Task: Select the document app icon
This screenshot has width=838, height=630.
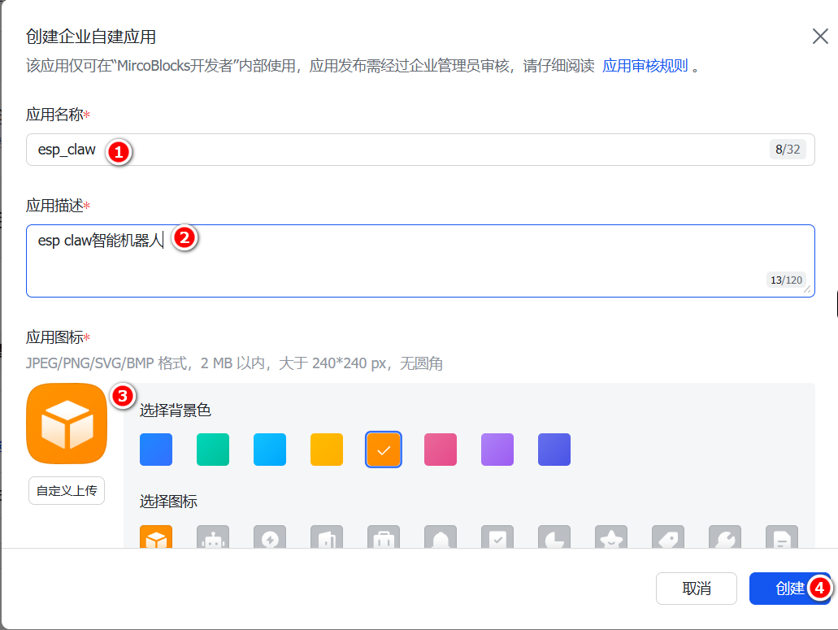Action: (x=782, y=537)
